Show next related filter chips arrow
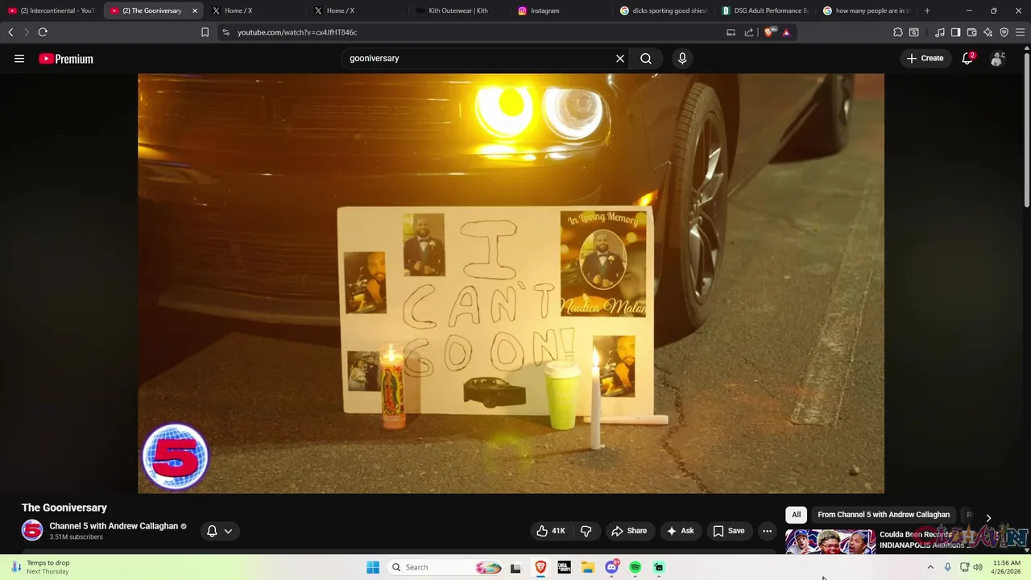This screenshot has width=1031, height=580. click(x=988, y=517)
